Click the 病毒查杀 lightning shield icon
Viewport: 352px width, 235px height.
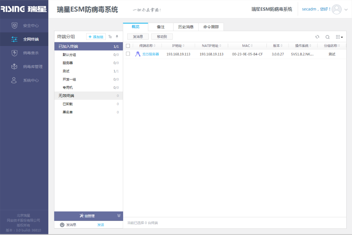[x=14, y=53]
